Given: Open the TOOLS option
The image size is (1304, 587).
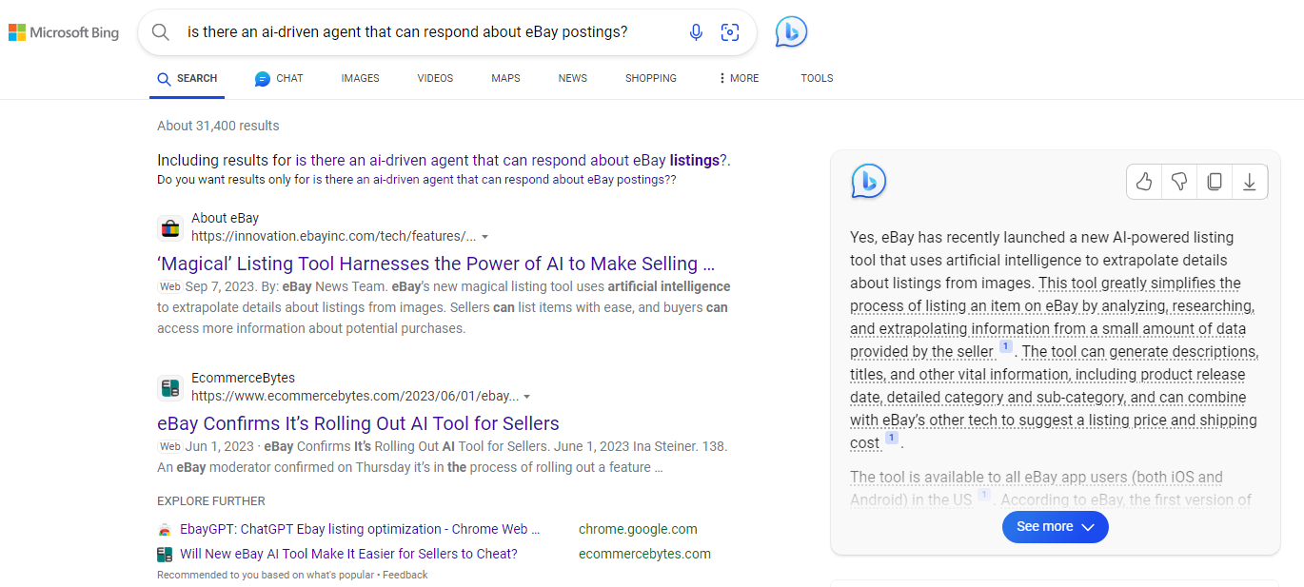Looking at the screenshot, I should tap(817, 78).
